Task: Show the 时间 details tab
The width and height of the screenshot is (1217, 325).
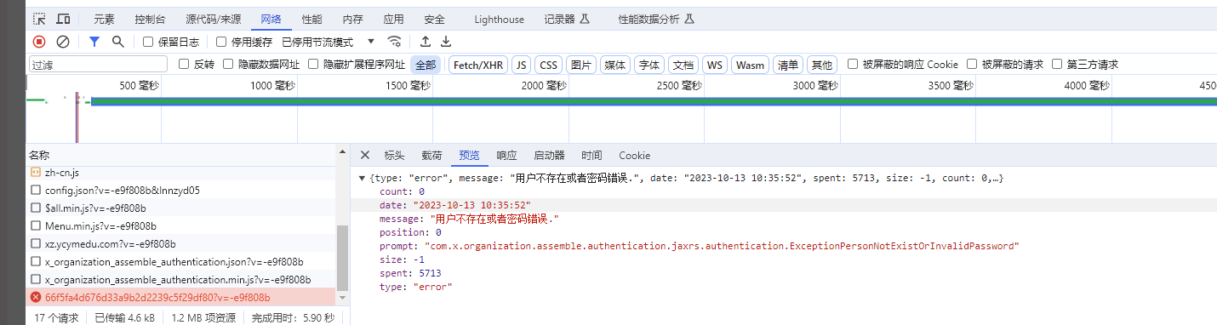Action: pos(591,155)
